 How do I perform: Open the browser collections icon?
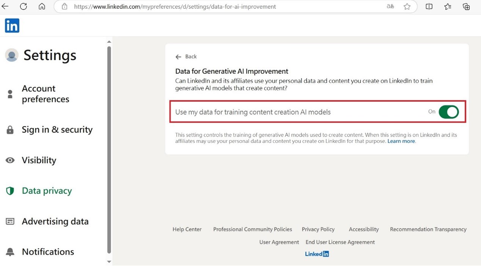(x=466, y=6)
